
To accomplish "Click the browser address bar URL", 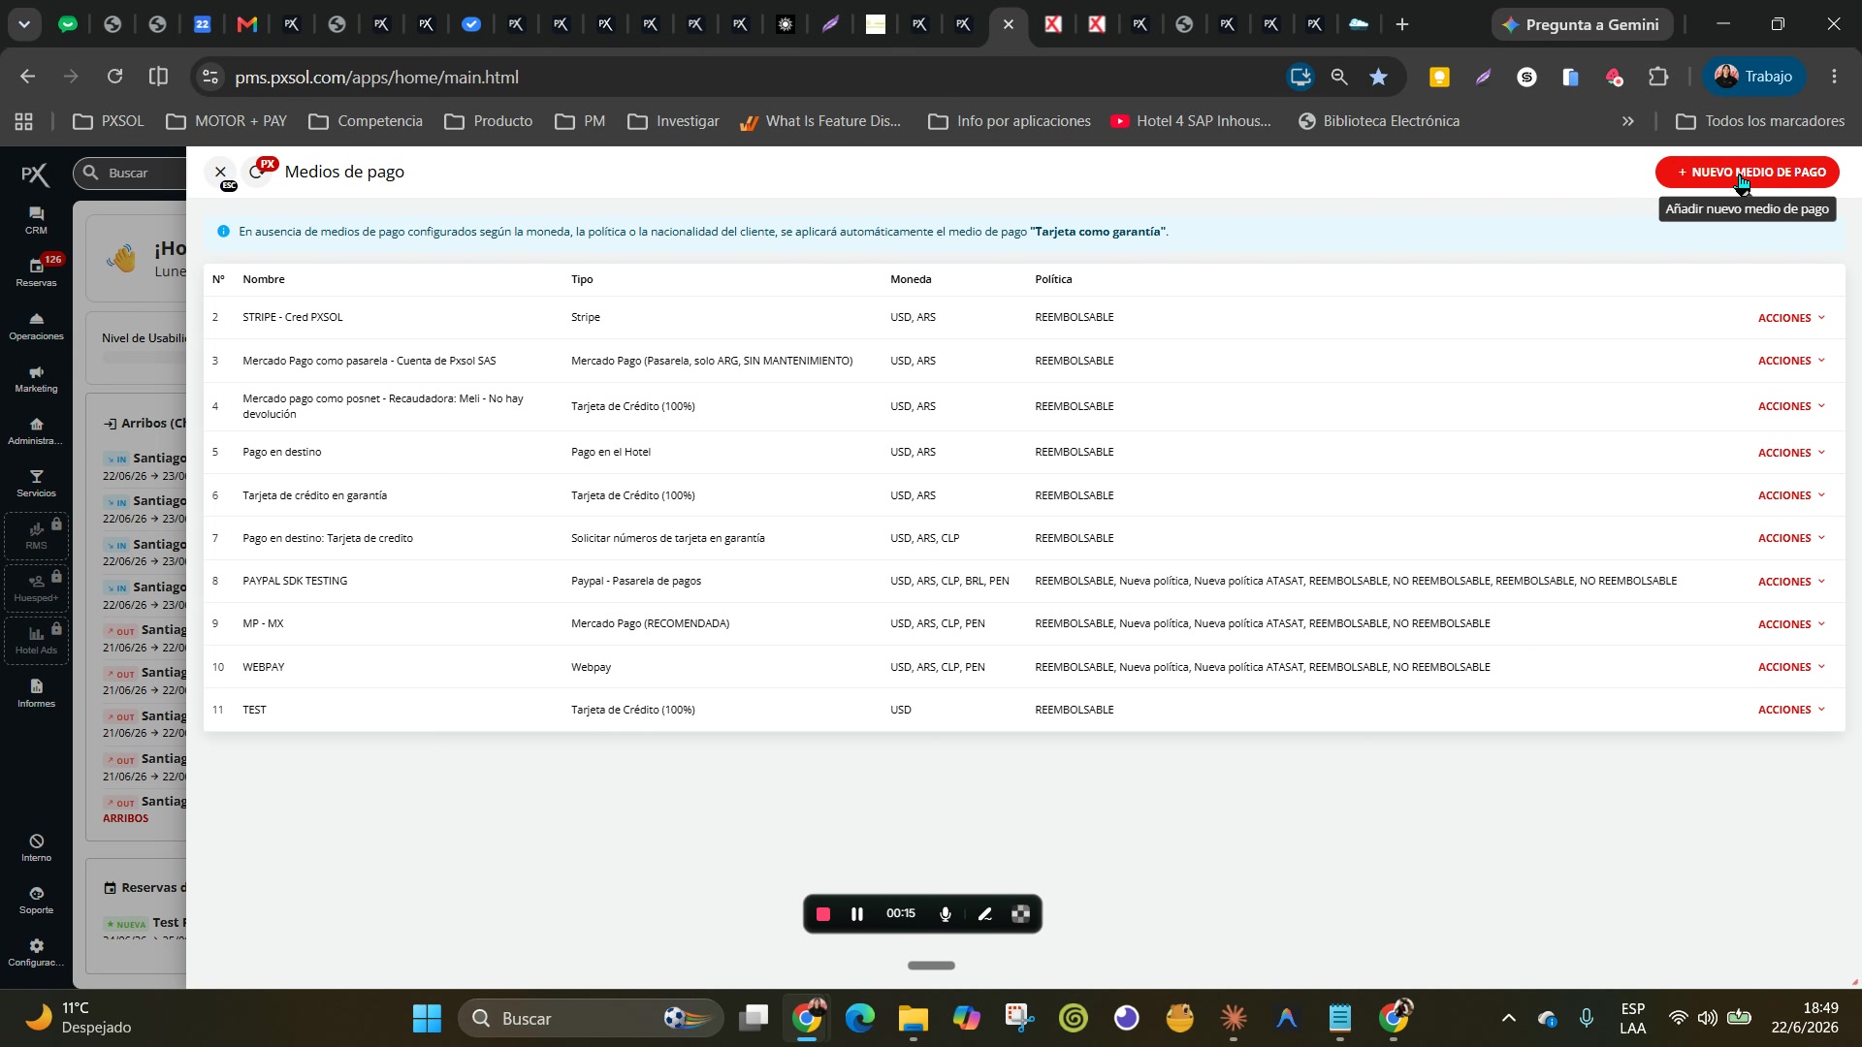I will [376, 77].
